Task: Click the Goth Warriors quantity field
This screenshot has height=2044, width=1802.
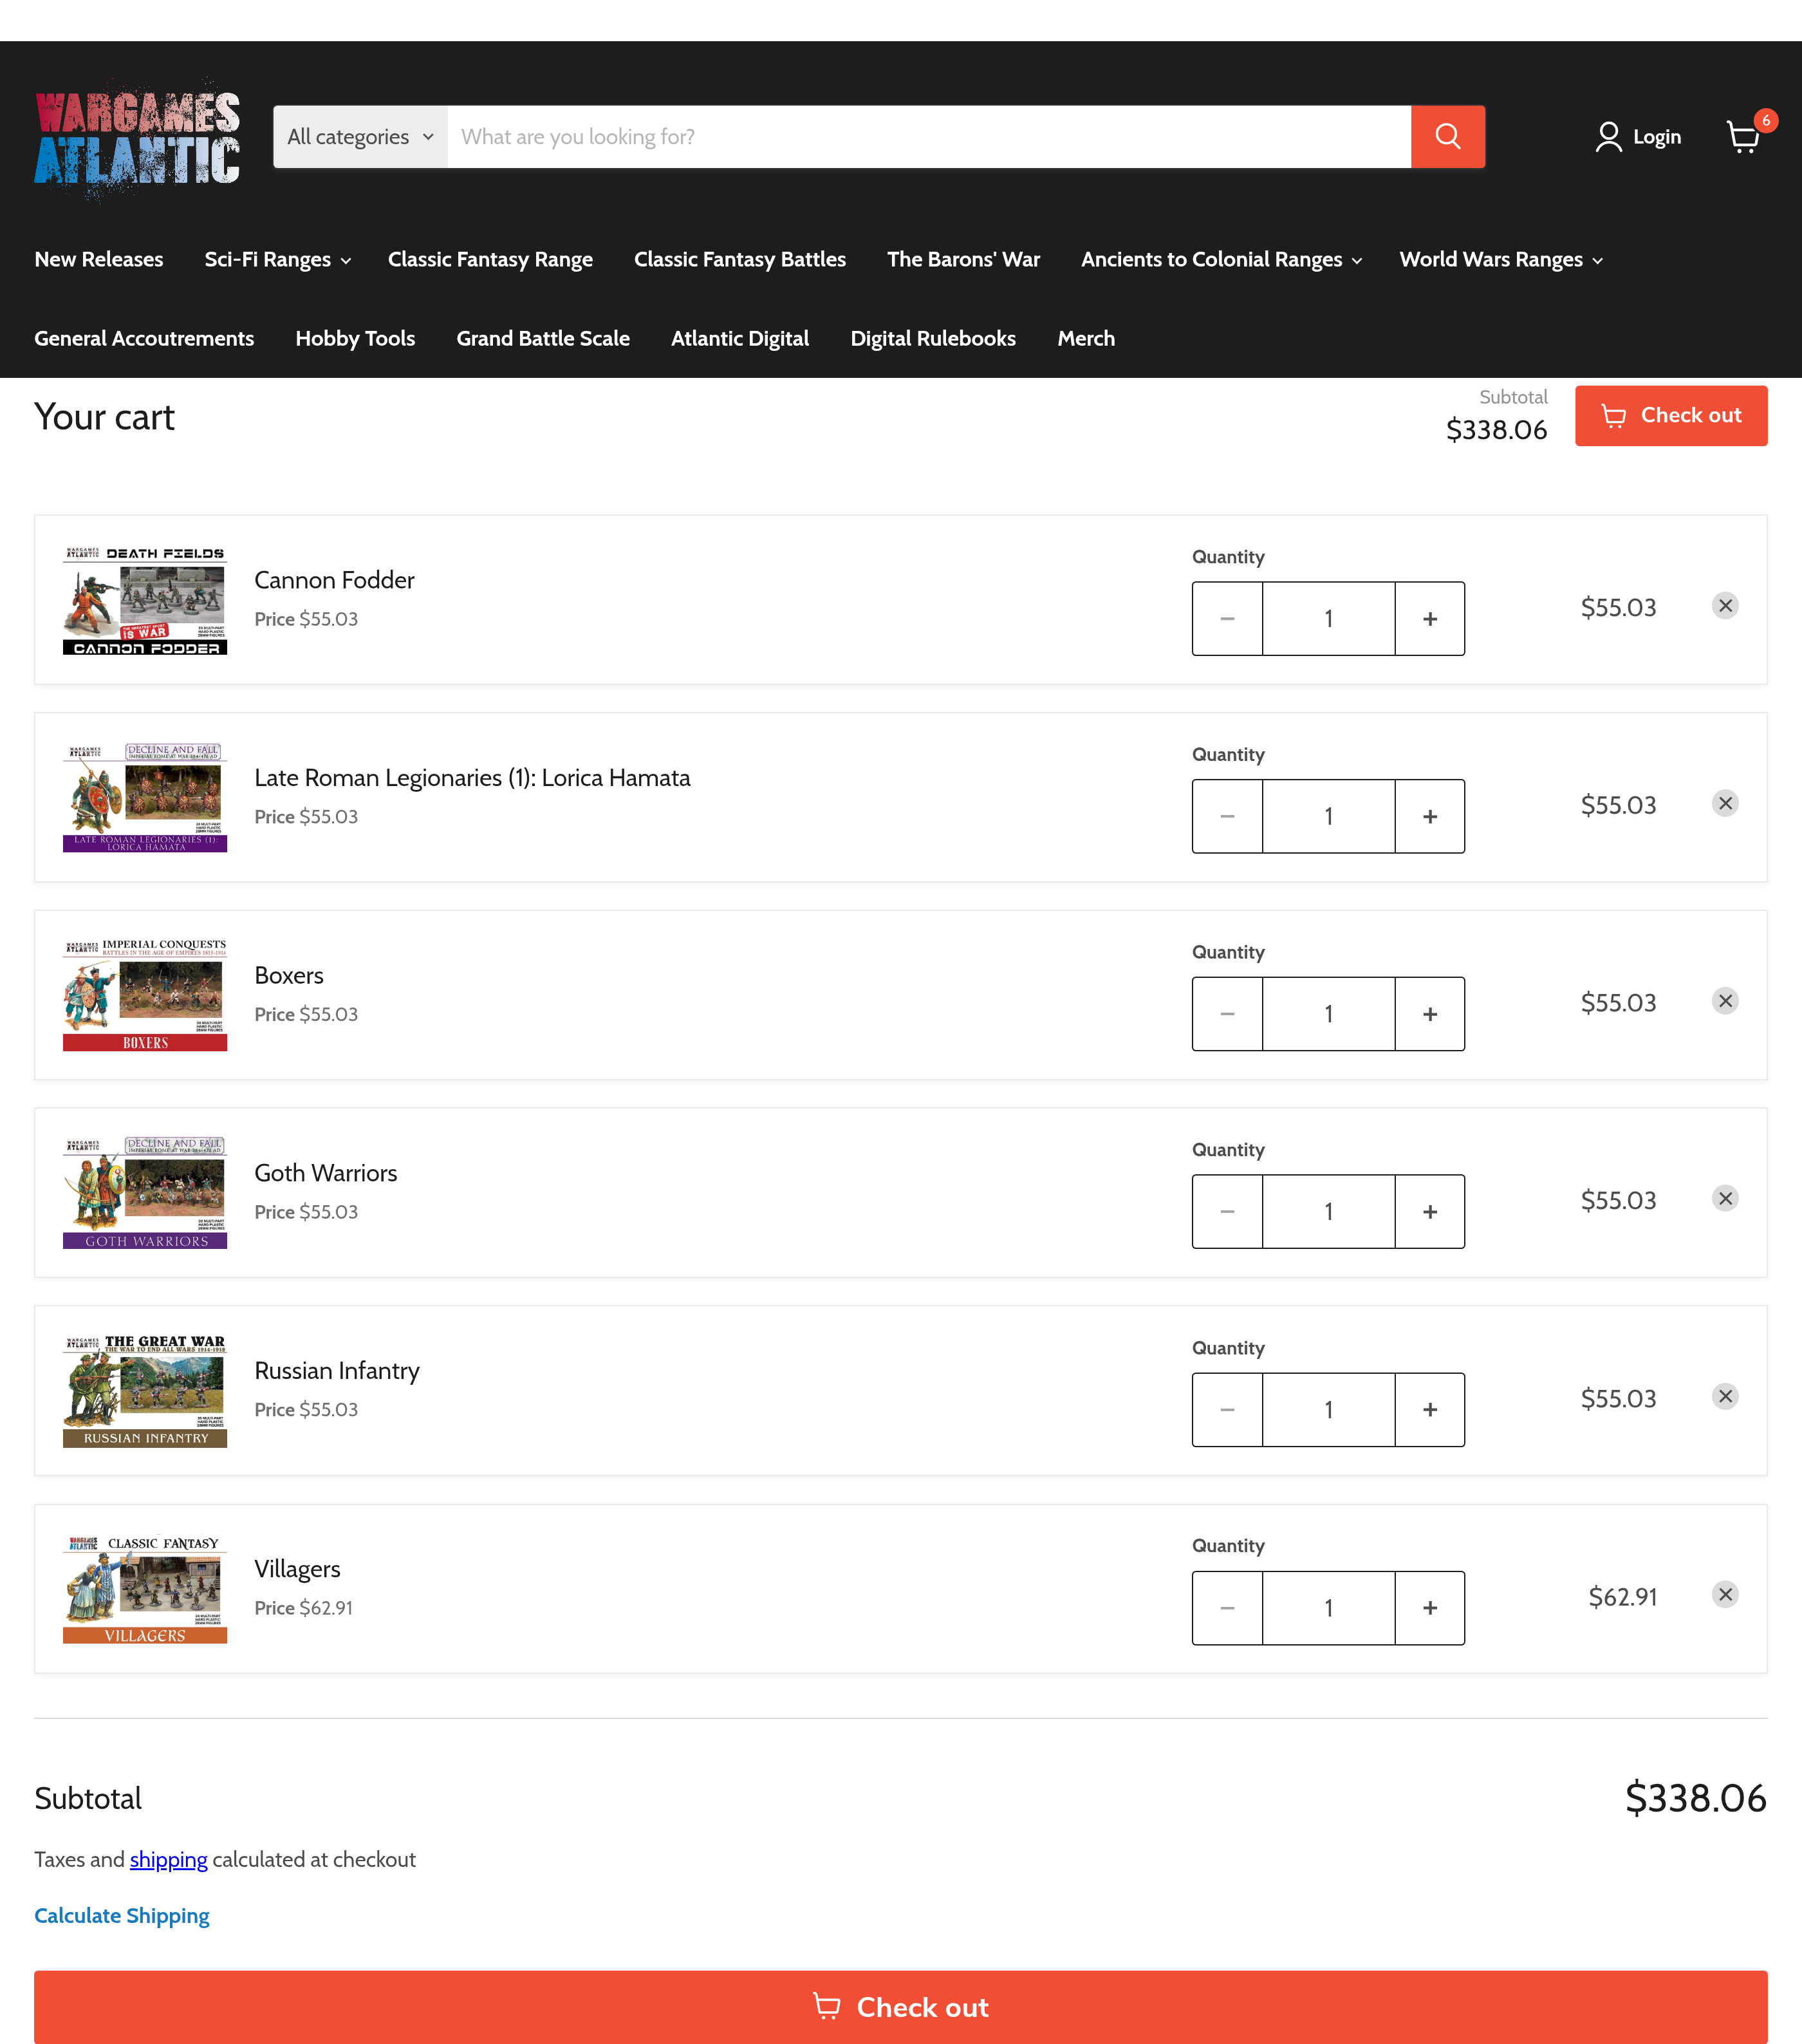Action: (1328, 1212)
